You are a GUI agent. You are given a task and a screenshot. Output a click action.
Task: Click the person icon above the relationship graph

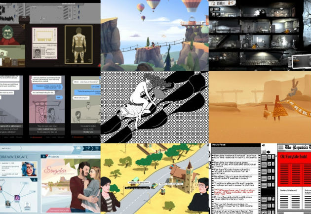click(35, 180)
